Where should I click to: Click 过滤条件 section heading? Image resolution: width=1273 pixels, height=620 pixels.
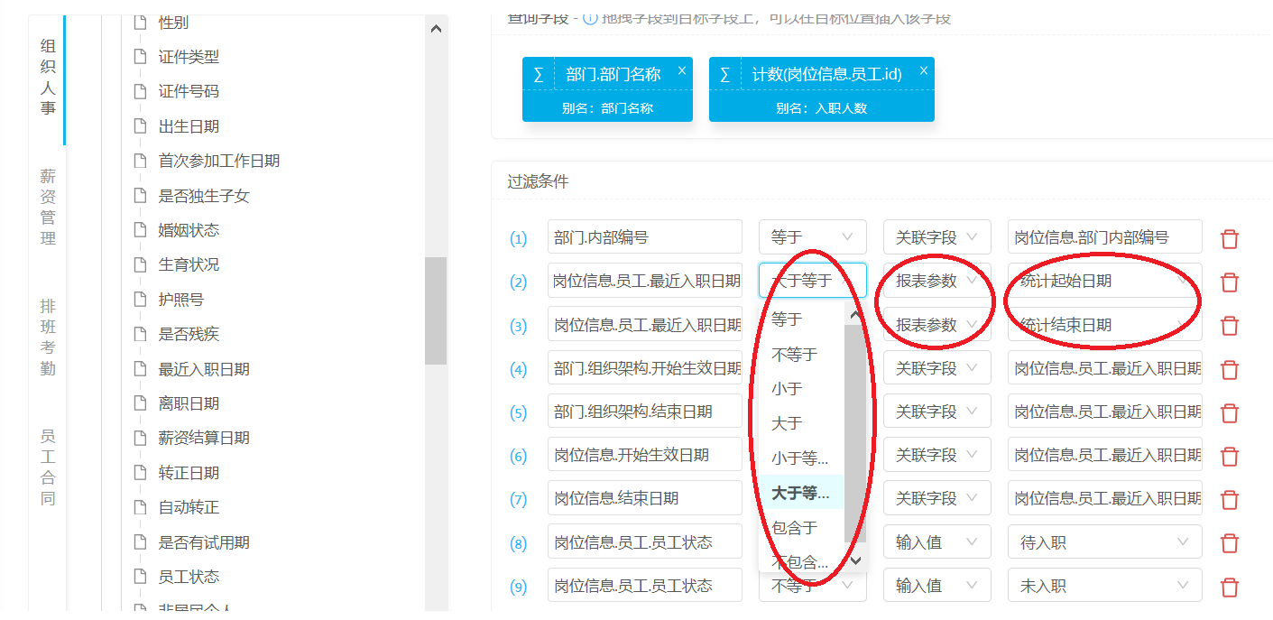tap(538, 181)
